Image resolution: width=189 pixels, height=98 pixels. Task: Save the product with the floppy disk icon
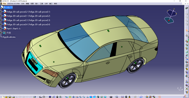point(10,97)
